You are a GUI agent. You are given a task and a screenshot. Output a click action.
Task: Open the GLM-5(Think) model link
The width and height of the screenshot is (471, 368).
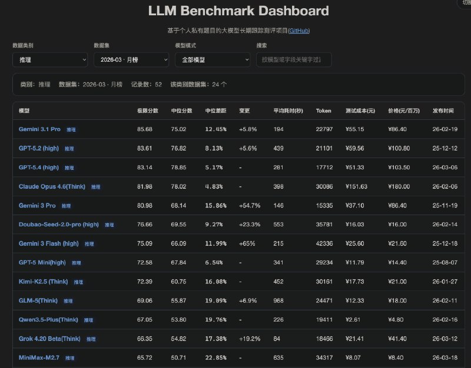[38, 300]
